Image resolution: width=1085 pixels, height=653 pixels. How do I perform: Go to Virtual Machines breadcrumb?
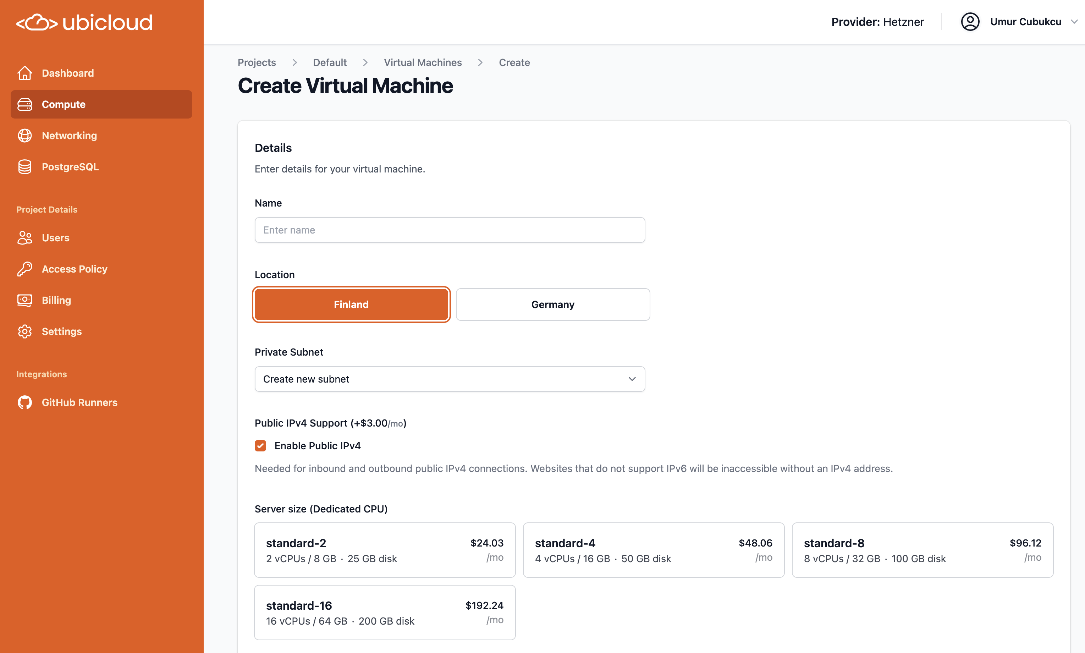422,62
